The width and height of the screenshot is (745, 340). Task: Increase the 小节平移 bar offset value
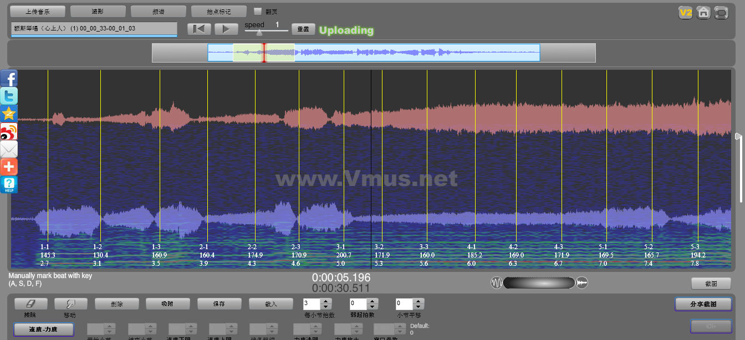[x=419, y=301]
